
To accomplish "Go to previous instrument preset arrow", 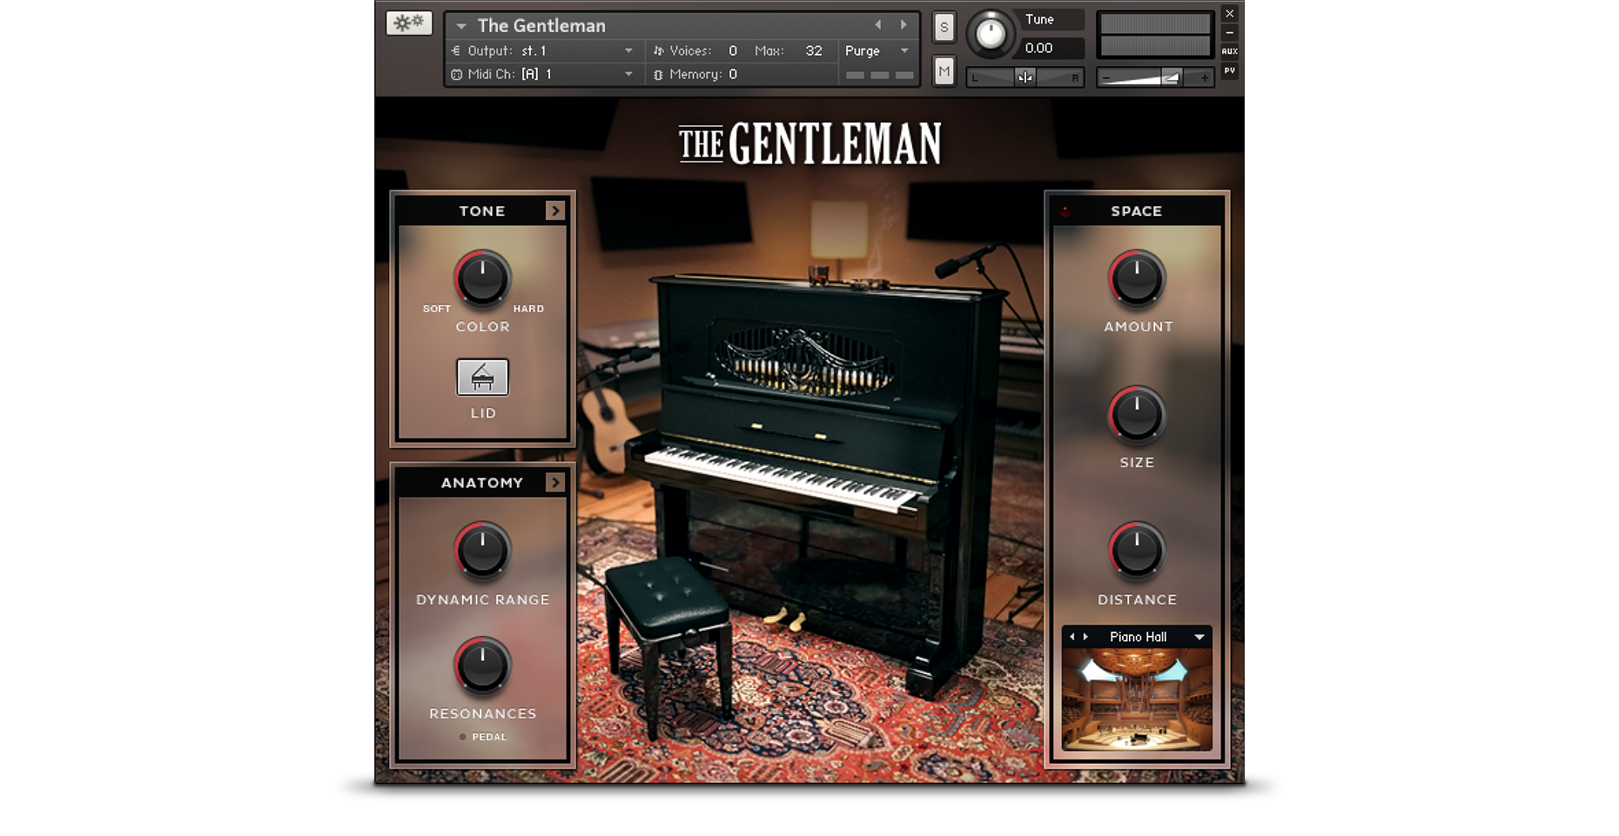I will point(877,25).
